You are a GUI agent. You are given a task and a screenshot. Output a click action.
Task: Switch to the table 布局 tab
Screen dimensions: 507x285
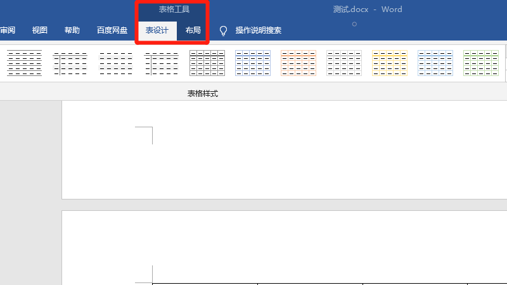point(193,30)
